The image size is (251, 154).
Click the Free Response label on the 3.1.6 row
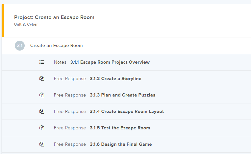[x=70, y=144]
